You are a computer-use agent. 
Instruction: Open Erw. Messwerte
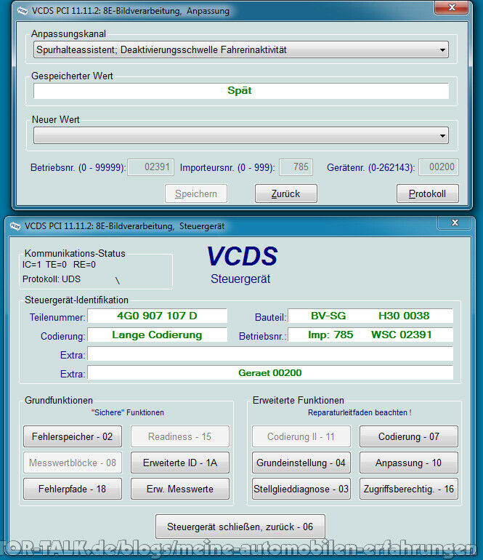click(x=180, y=489)
